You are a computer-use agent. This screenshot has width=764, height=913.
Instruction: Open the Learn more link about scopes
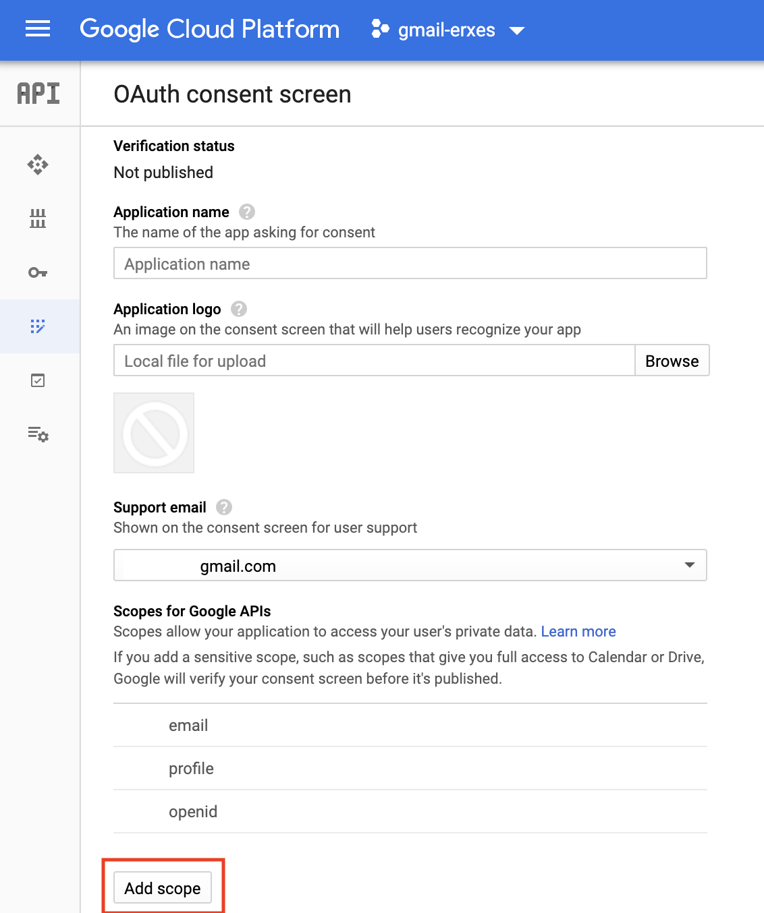pos(578,631)
